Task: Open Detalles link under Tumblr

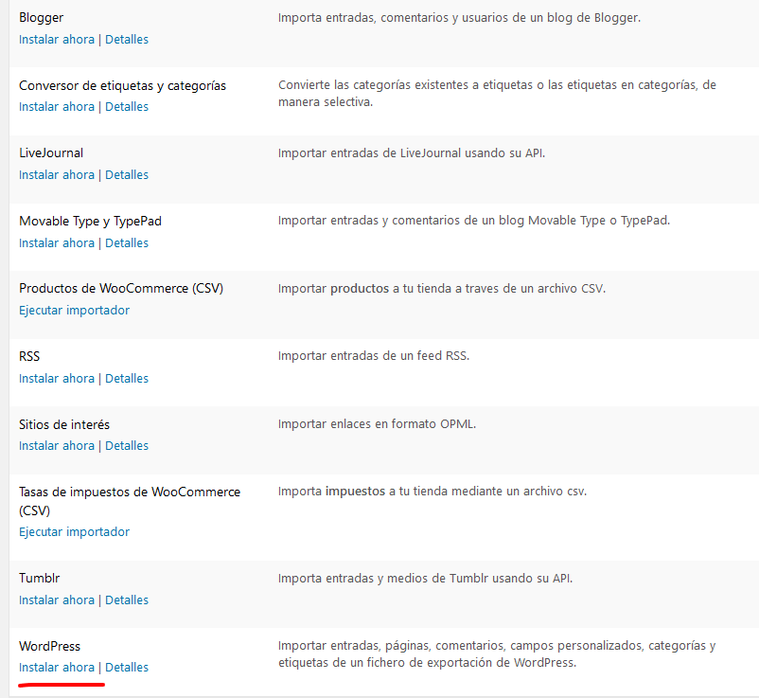Action: click(x=127, y=600)
